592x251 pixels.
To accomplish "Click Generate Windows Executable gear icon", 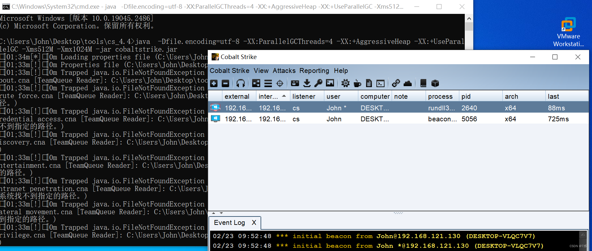I will pos(345,84).
